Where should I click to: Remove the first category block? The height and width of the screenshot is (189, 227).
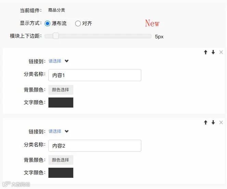(x=221, y=52)
